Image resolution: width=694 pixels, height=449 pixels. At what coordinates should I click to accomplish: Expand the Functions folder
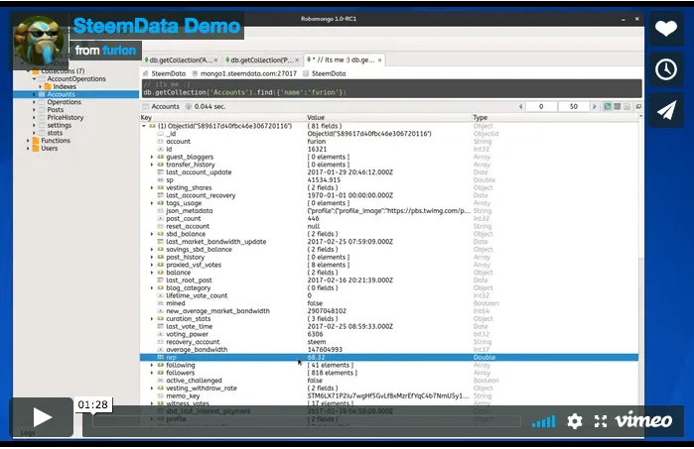click(56, 141)
